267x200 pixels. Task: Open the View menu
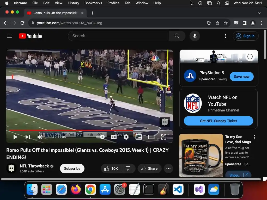coord(59,3)
